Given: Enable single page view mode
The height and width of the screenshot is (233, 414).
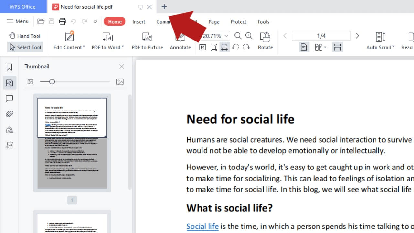Looking at the screenshot, I should (x=304, y=47).
